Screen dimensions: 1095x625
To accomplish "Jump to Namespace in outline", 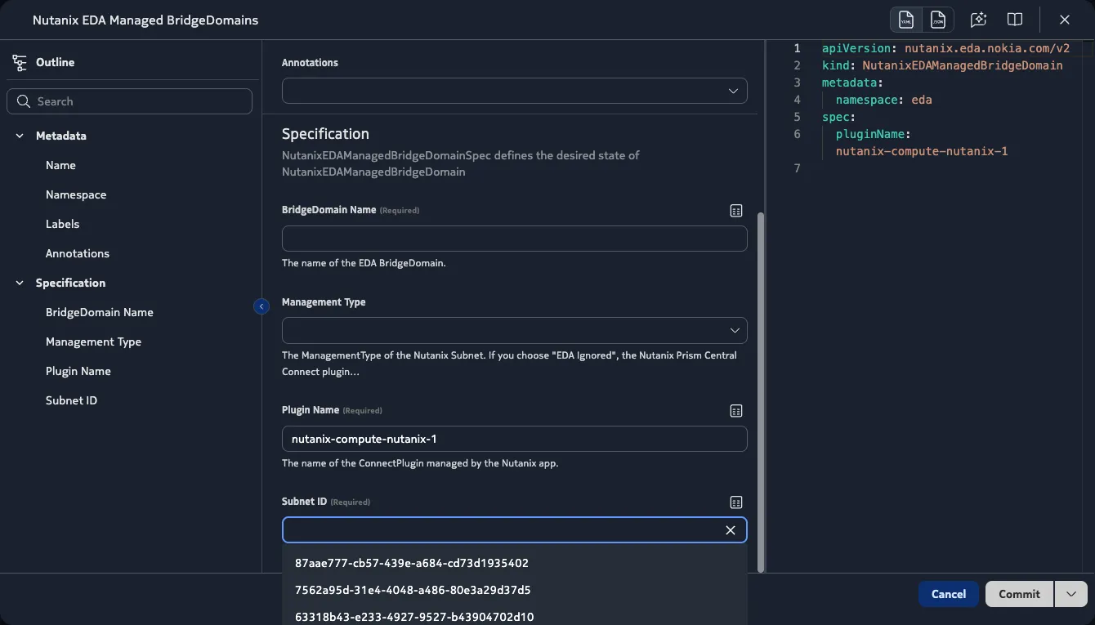I will point(76,194).
